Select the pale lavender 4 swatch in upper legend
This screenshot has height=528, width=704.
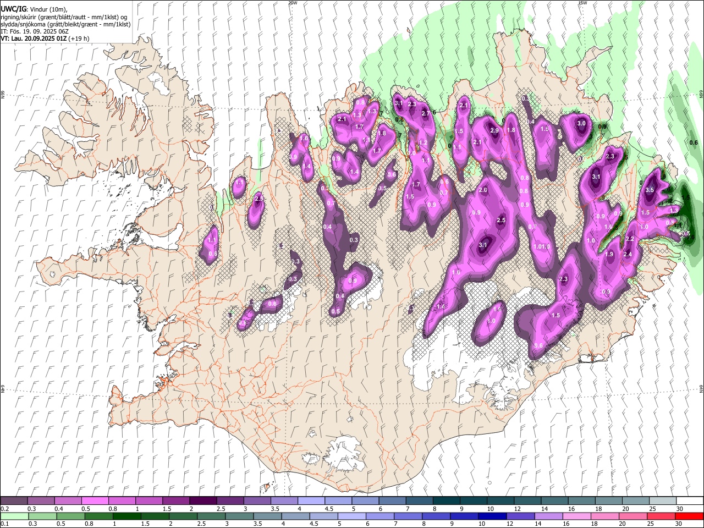[311, 501]
